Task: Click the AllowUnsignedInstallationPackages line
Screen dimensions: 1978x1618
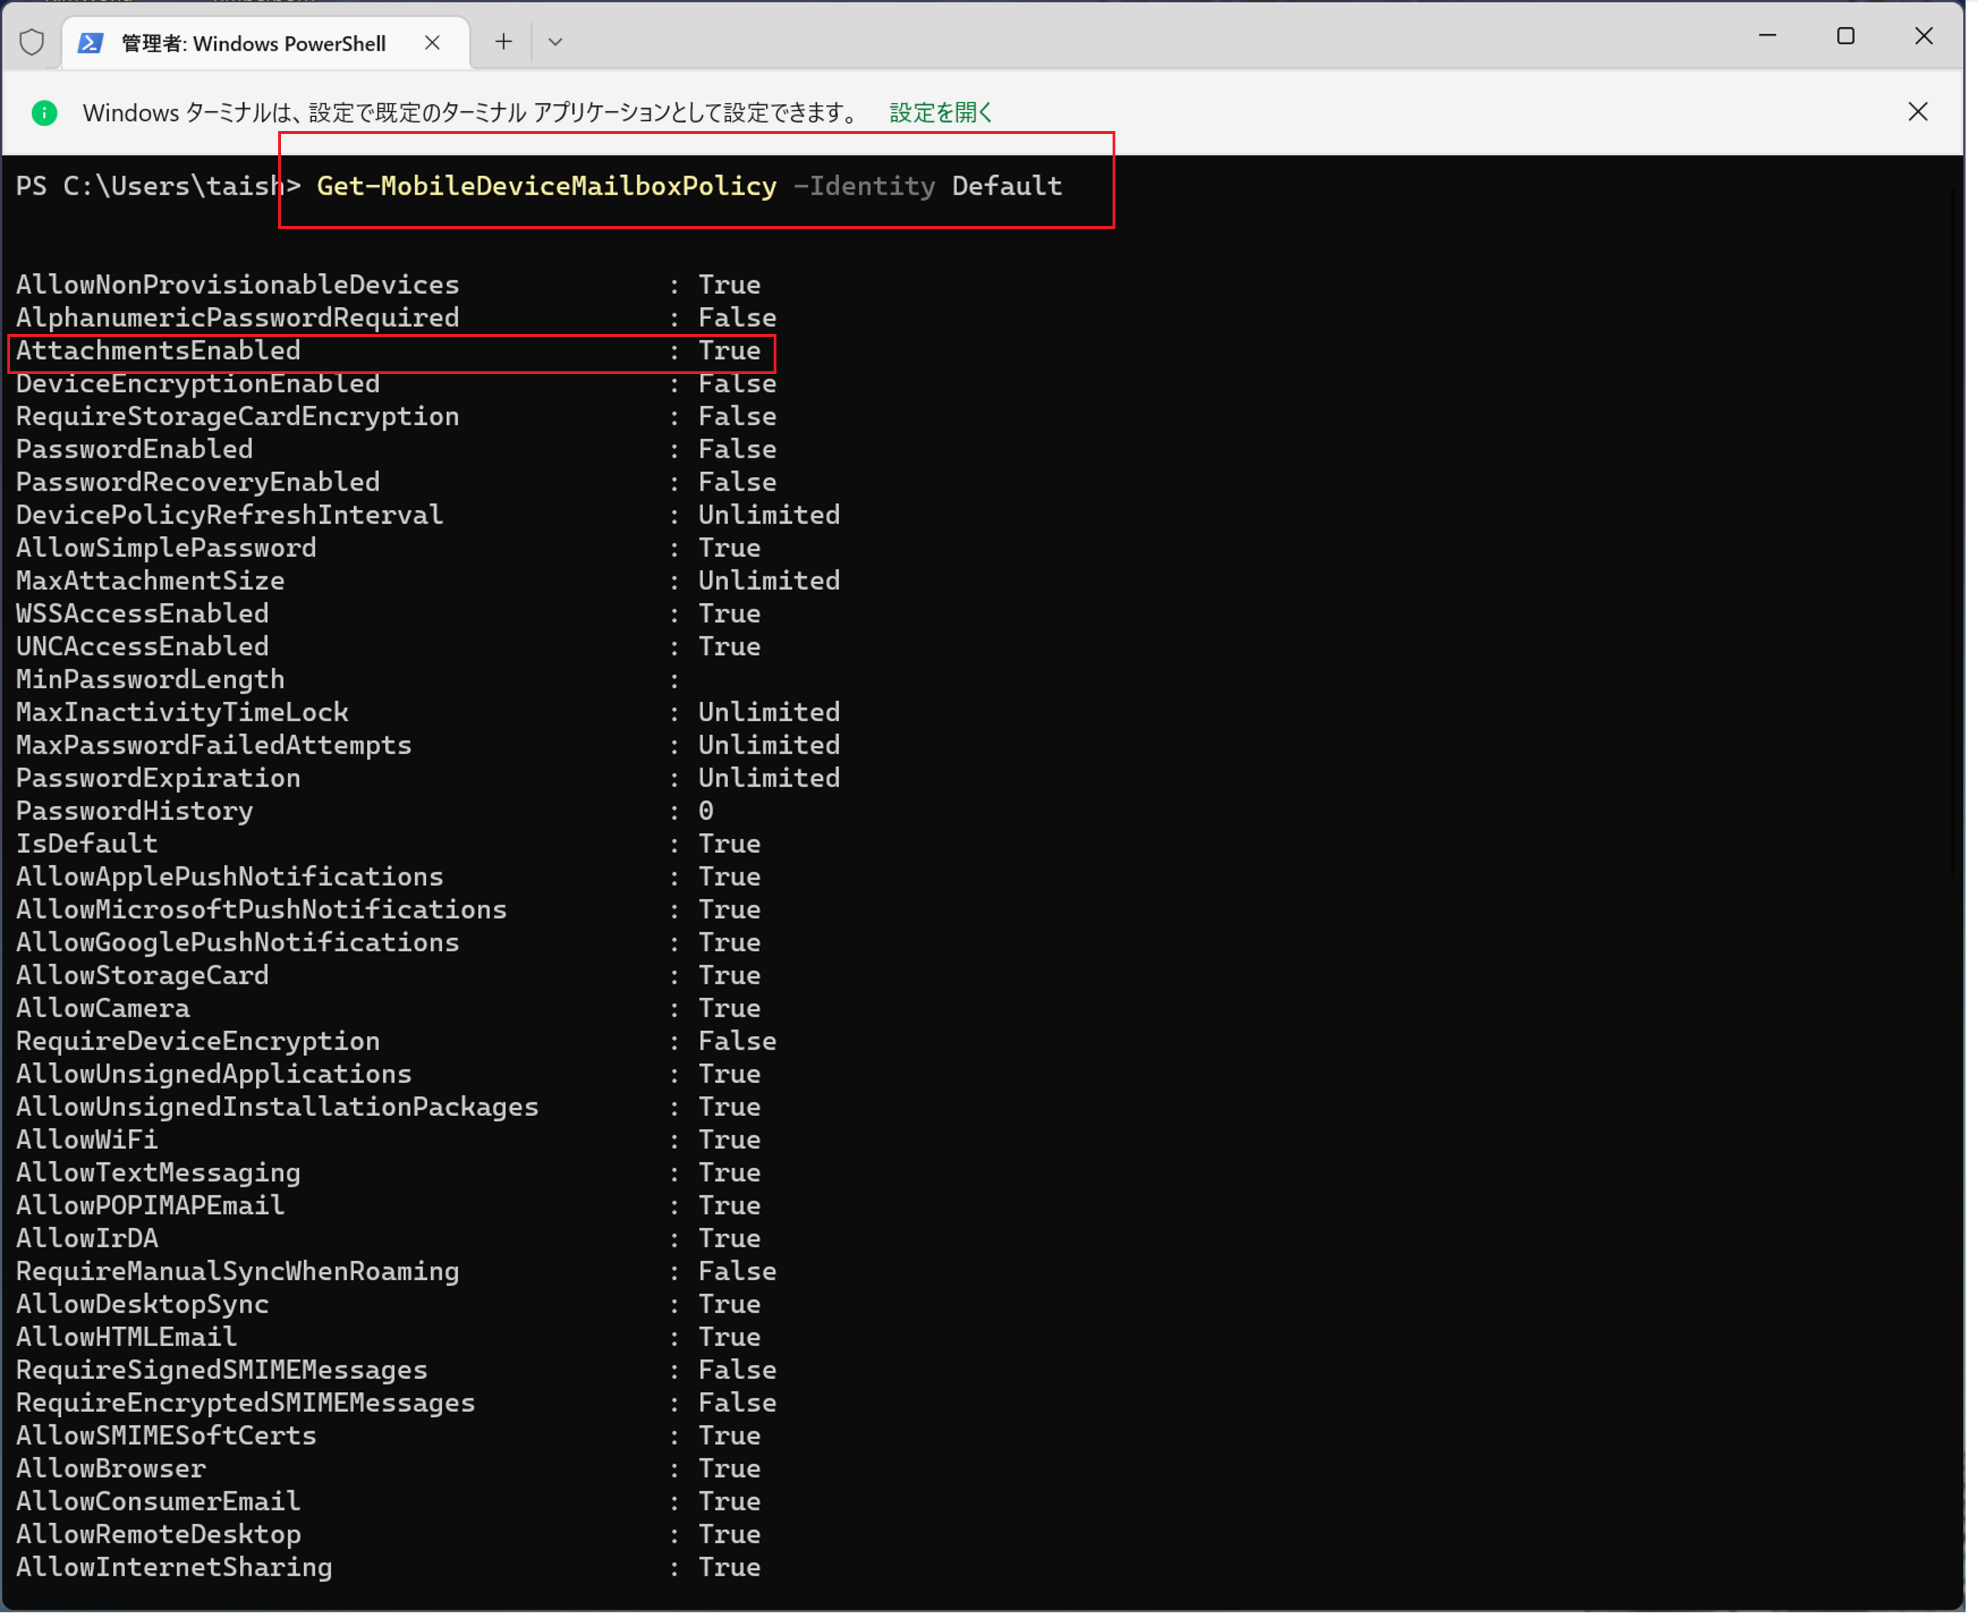Action: (x=389, y=1108)
